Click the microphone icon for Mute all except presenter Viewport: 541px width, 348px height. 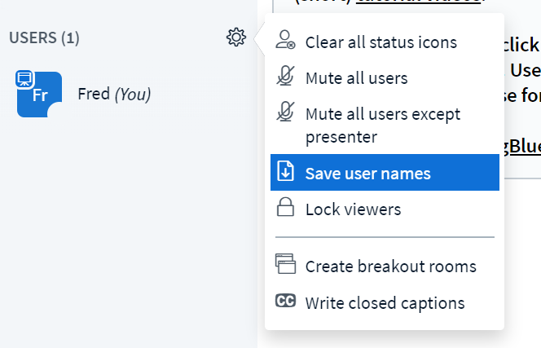point(285,113)
